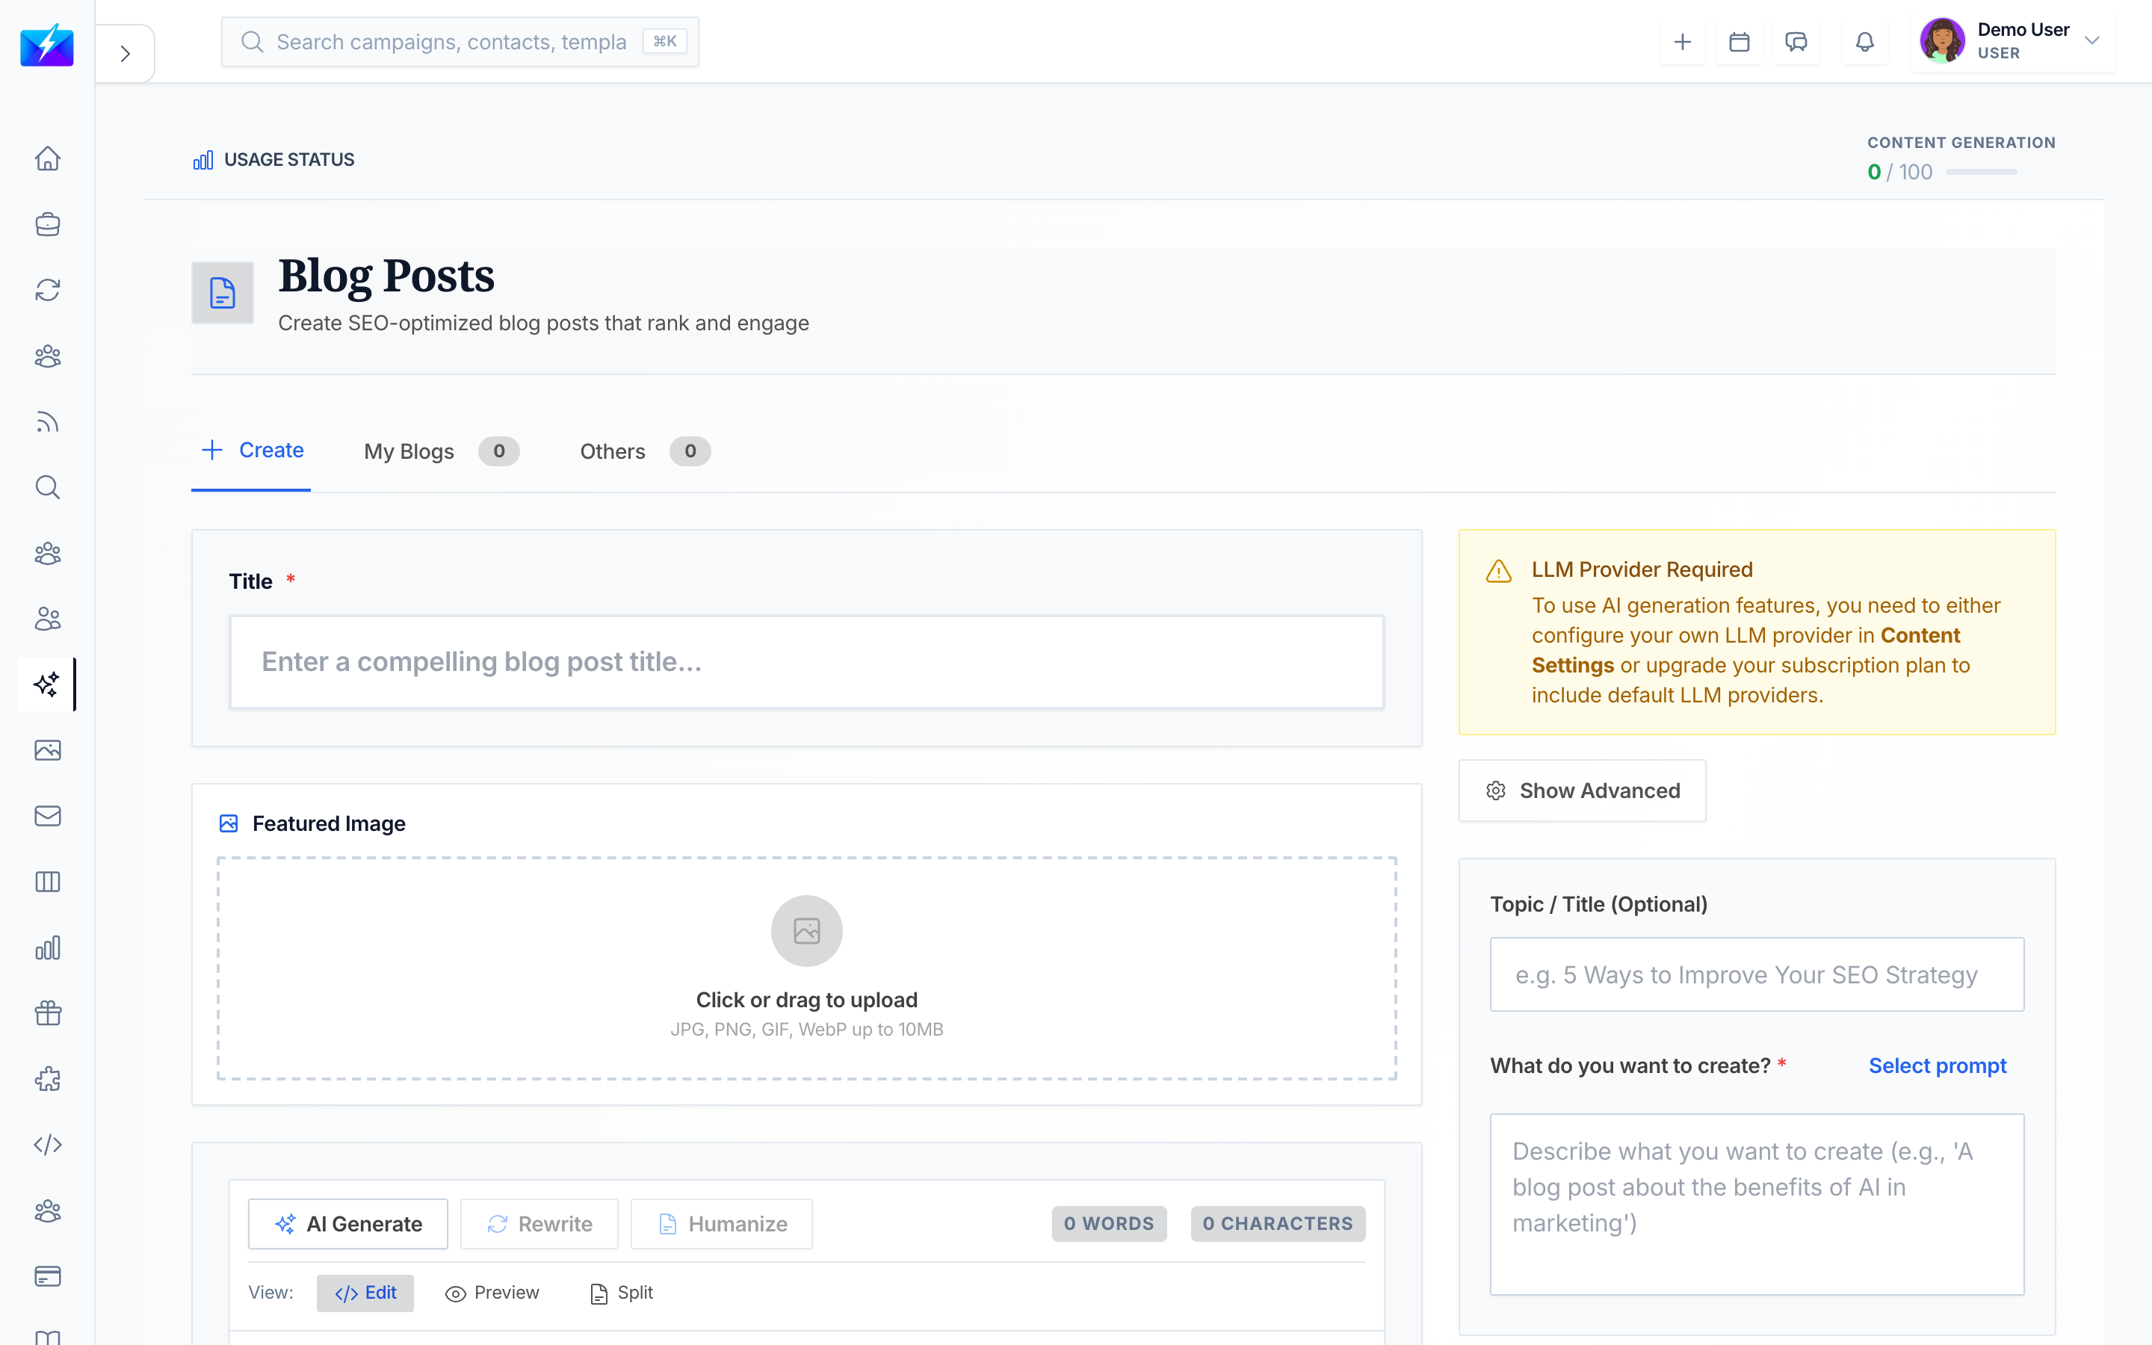2152x1345 pixels.
Task: Click the Rewrite button
Action: pyautogui.click(x=539, y=1224)
